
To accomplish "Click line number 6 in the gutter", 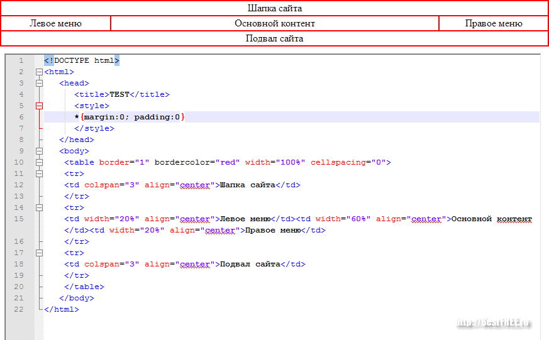I will point(21,117).
